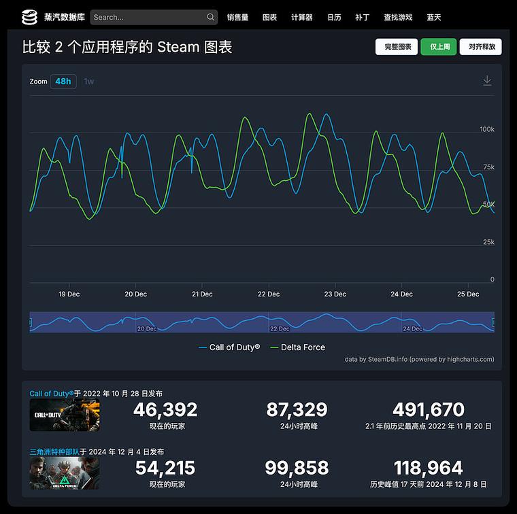This screenshot has width=517, height=514.
Task: Open the 查找游戏 menu item
Action: click(x=398, y=18)
